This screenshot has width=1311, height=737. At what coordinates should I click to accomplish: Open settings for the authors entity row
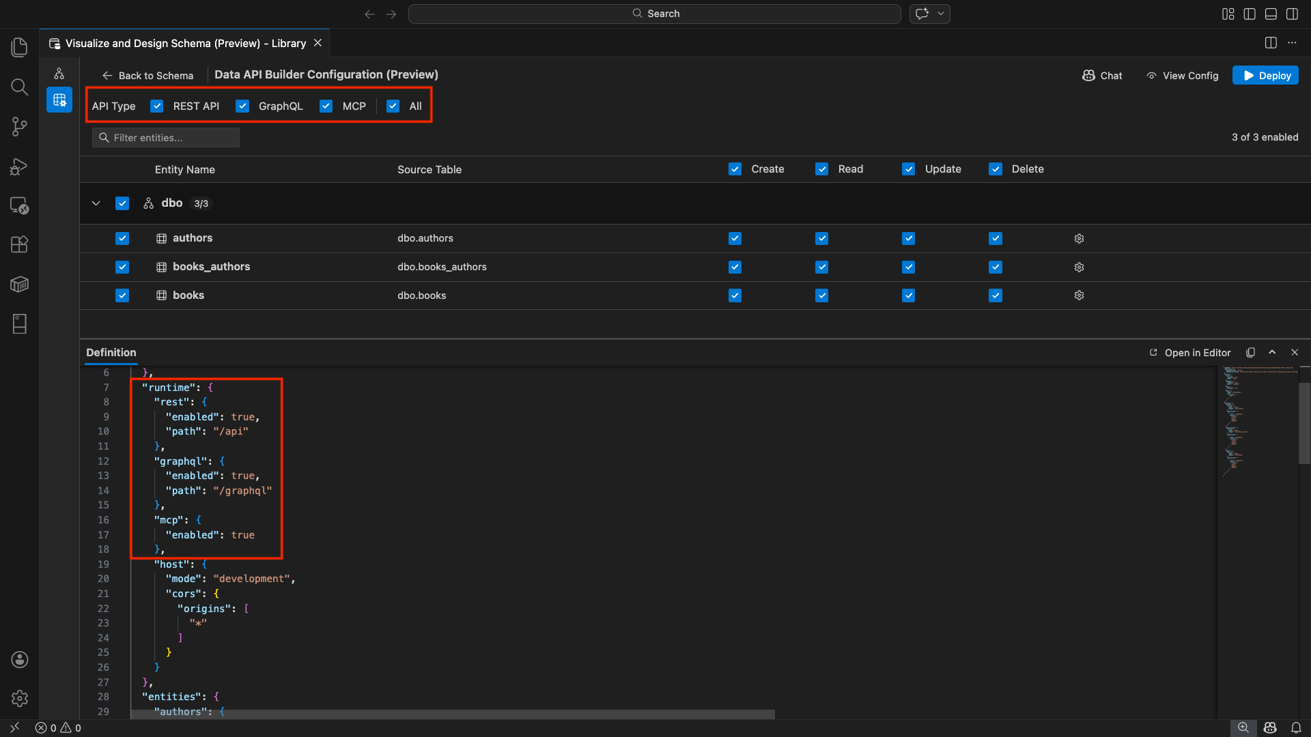(x=1079, y=238)
